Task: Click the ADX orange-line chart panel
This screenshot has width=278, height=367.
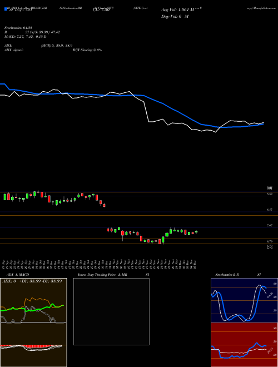Action: tap(33, 300)
